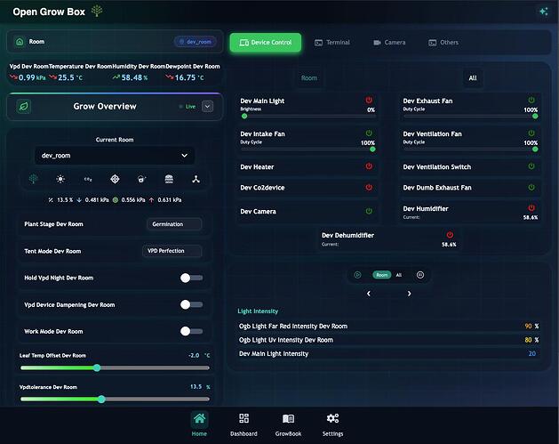Click the Vpd Dev Room 0.99 kPa reading
Screen dimensions: 559x444
pos(28,77)
